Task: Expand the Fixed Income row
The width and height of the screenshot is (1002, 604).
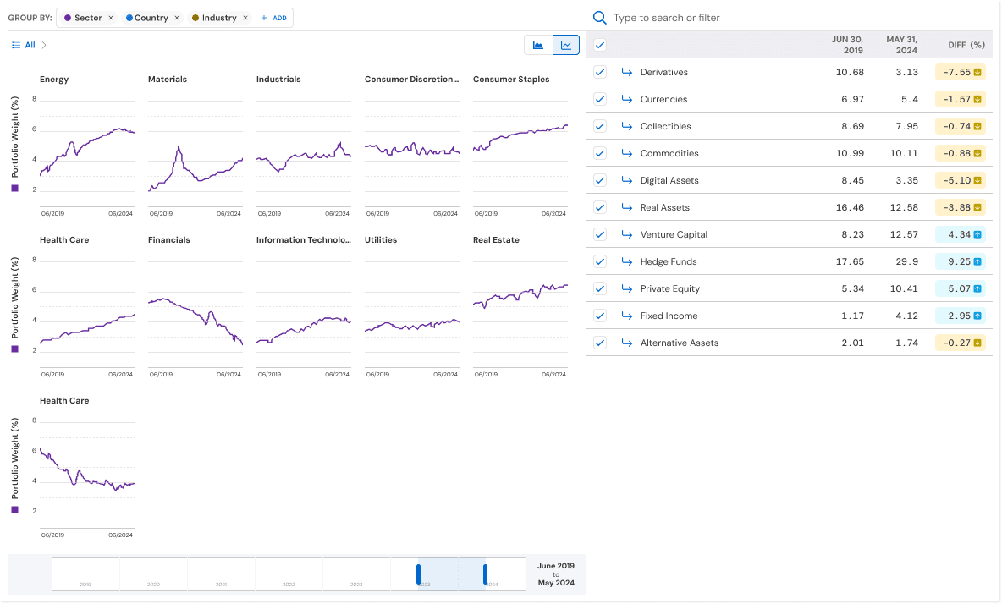Action: point(627,316)
